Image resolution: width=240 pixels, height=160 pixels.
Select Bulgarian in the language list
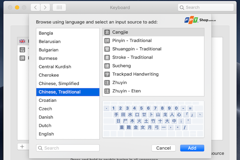[49, 50]
